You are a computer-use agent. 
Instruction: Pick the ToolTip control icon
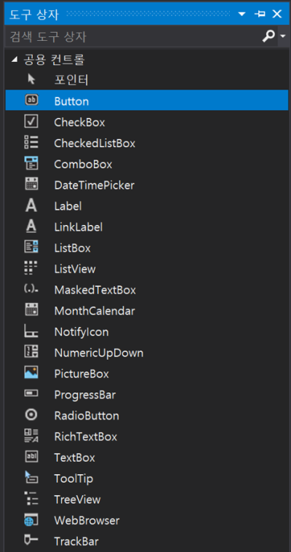click(x=31, y=478)
